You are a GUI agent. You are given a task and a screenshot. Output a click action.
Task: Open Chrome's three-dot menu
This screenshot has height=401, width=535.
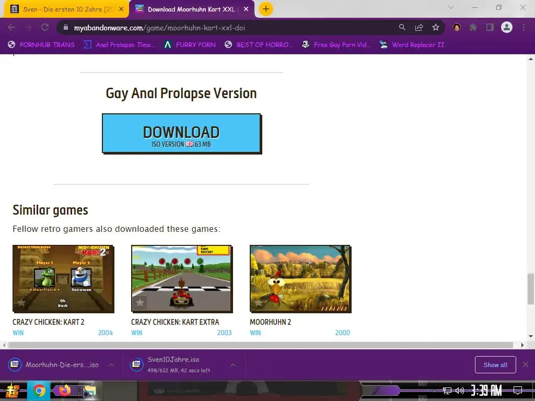524,27
